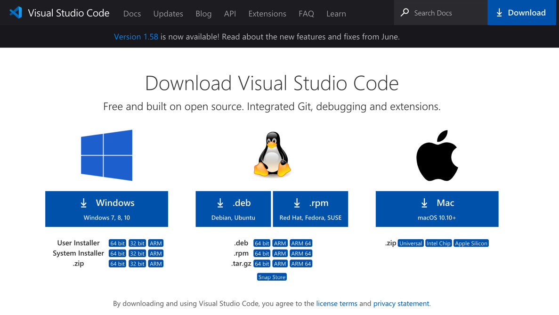The height and width of the screenshot is (315, 559).
Task: Click the 'Download Visual Studio Code' heading
Action: click(x=272, y=83)
